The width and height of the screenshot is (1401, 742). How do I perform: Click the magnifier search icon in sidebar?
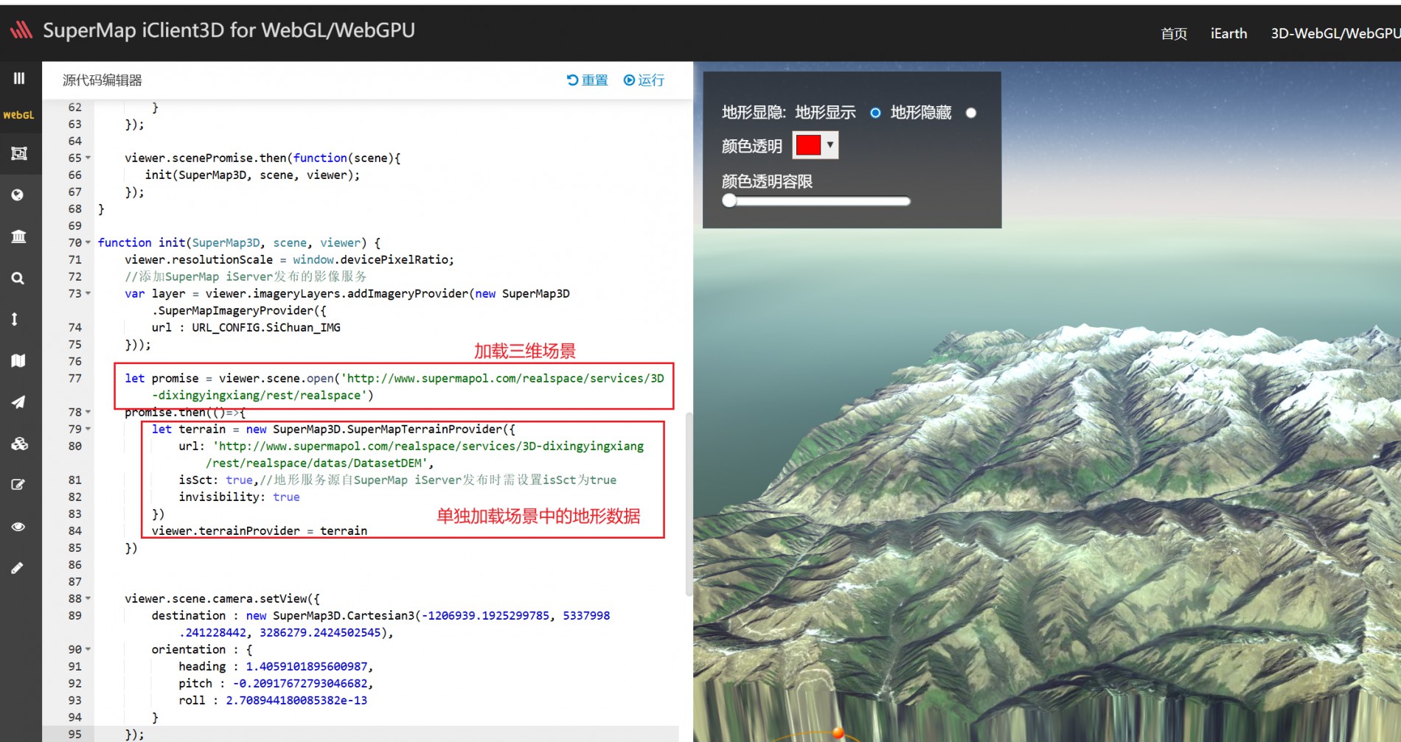point(18,278)
